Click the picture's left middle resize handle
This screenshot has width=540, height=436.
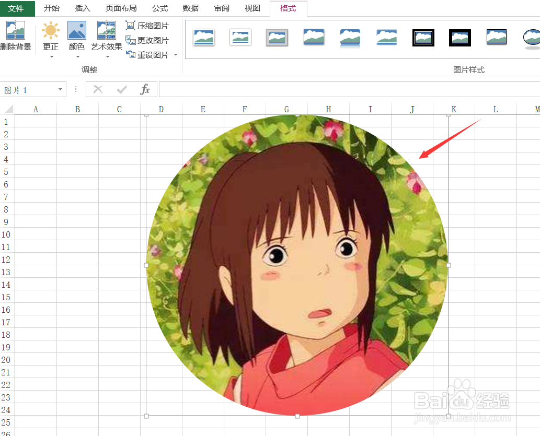pos(146,265)
